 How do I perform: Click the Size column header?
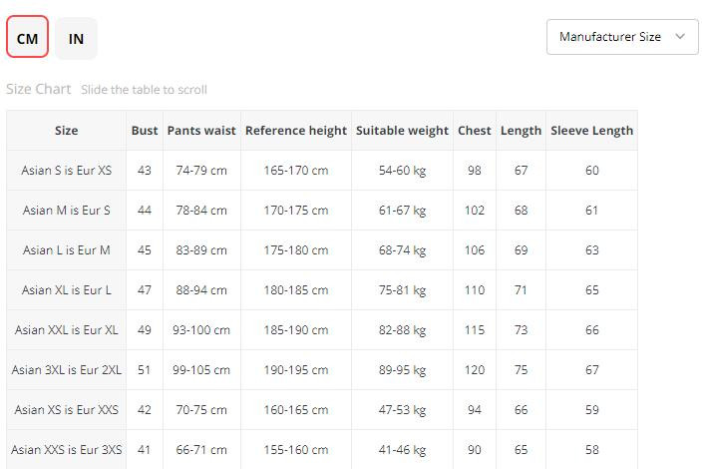click(x=66, y=131)
